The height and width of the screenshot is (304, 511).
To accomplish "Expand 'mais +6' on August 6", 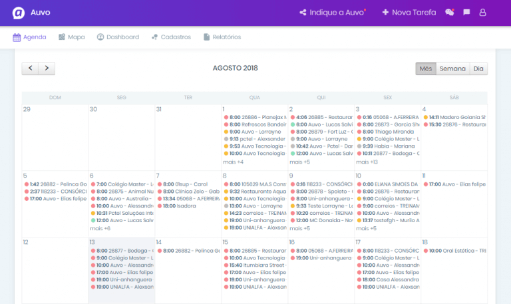I will (100, 228).
